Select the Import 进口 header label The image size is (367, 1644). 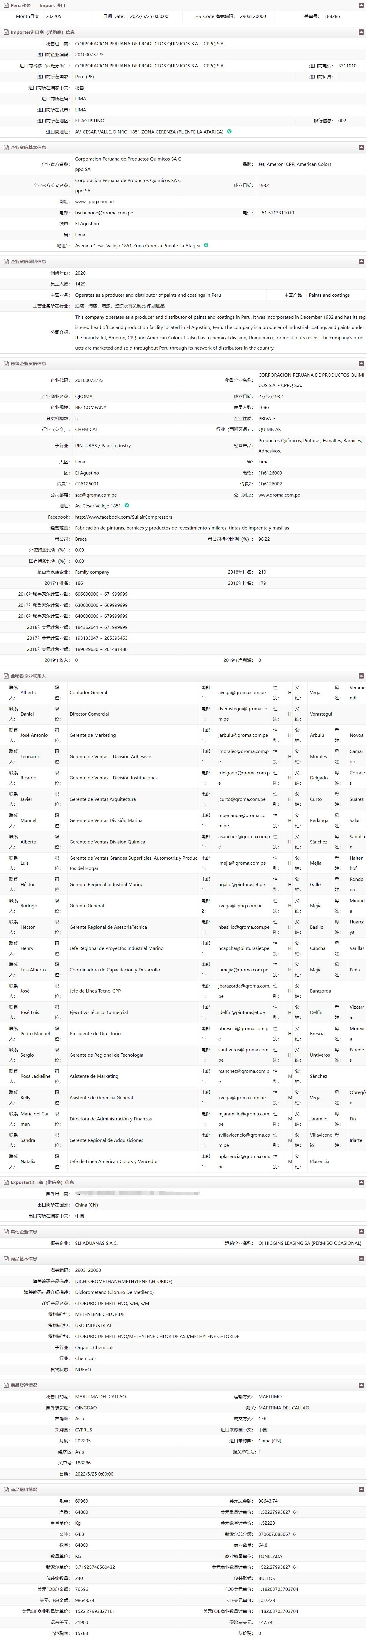52,5
